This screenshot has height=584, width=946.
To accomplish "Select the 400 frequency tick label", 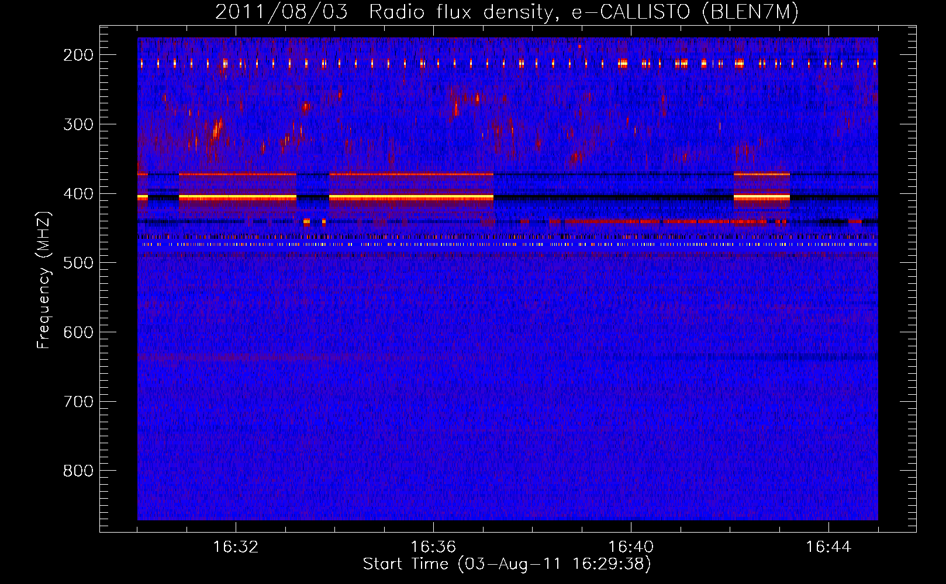I will [x=78, y=194].
